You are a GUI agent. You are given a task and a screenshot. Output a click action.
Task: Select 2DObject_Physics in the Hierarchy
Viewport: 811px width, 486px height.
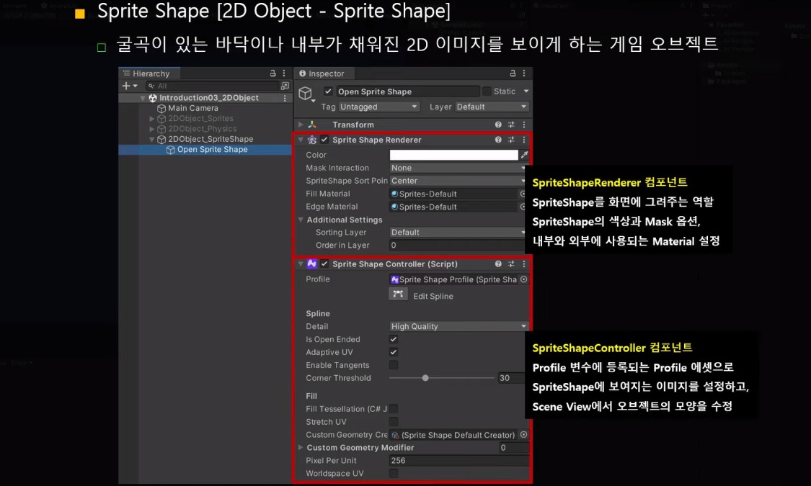click(203, 129)
